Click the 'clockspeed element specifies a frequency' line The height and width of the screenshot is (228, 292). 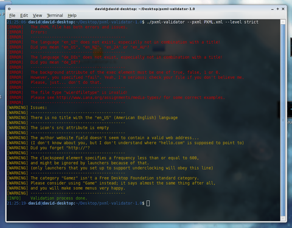point(115,158)
